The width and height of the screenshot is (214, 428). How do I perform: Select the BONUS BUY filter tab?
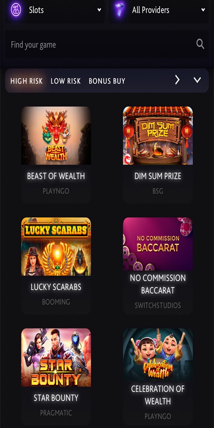click(x=107, y=81)
